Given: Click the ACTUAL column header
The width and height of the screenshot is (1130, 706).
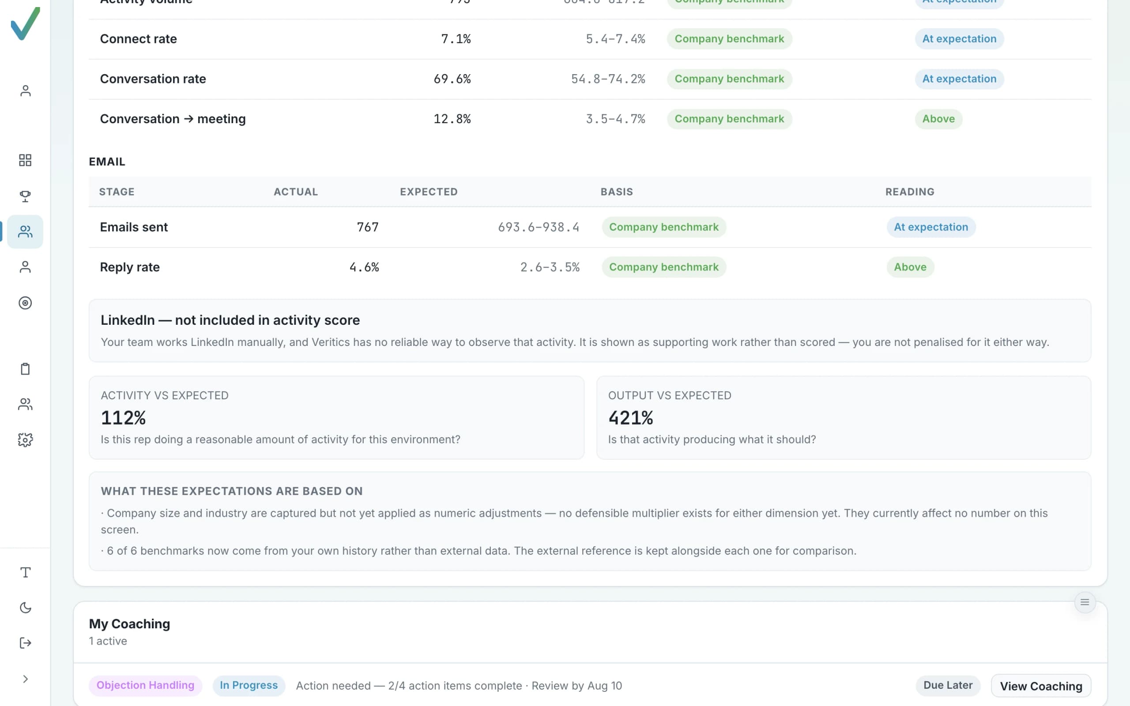Looking at the screenshot, I should (296, 192).
